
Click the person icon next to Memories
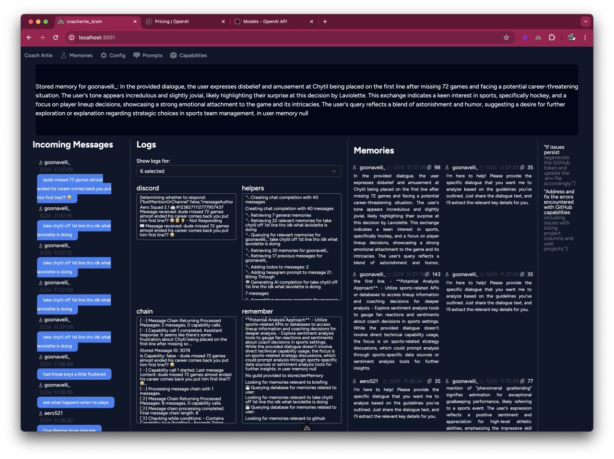(63, 55)
